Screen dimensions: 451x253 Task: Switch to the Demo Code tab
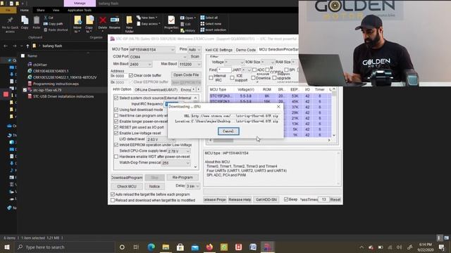point(246,50)
